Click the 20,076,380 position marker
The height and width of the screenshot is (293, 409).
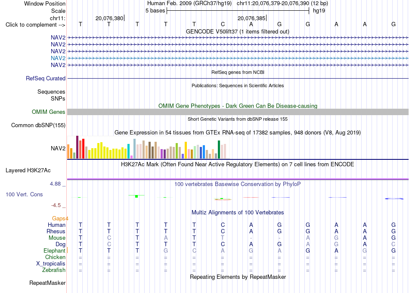point(109,18)
